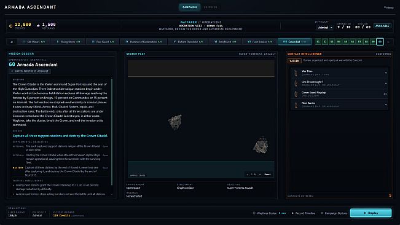Open the Record Timeline
The height and width of the screenshot is (225, 400).
(304, 213)
